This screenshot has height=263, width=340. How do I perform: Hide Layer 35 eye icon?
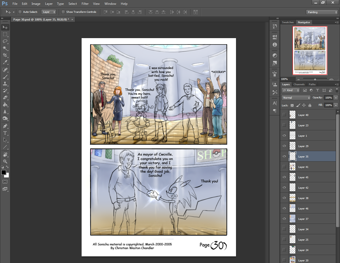pyautogui.click(x=284, y=156)
